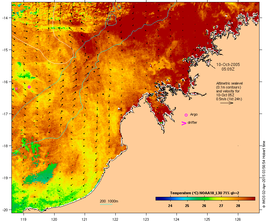Click the magenta Argo legend circle
Viewport: 268px width, 222px height.
click(186, 115)
